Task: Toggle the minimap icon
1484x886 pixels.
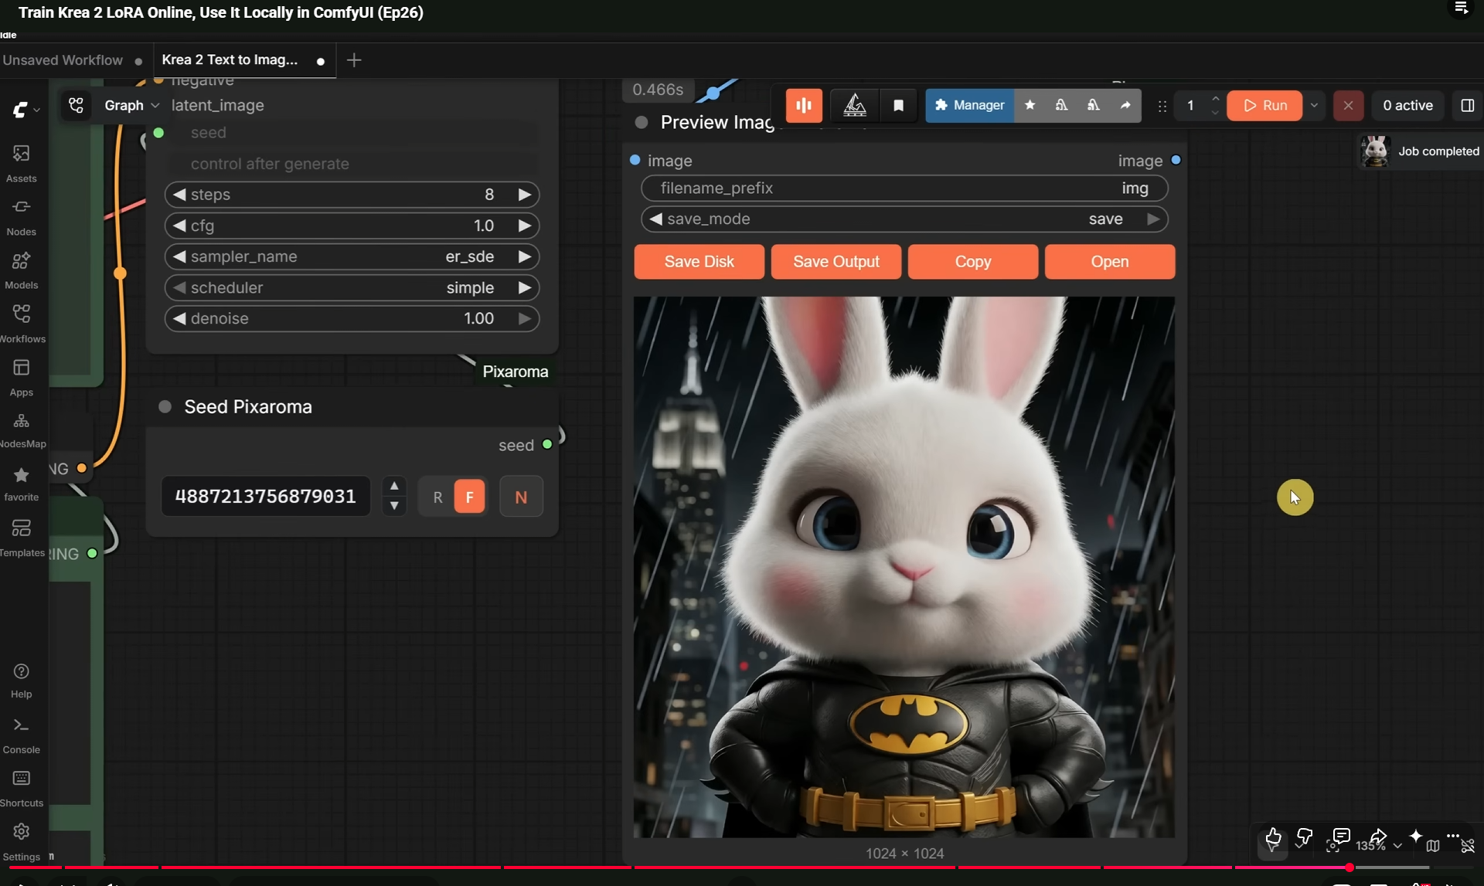Action: point(1433,846)
